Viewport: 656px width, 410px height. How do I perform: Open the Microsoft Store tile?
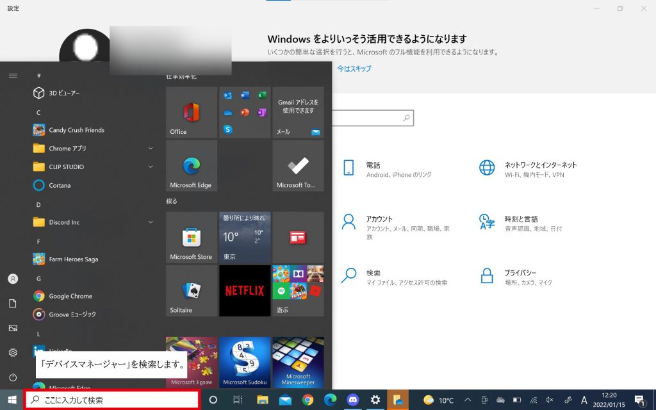[192, 237]
